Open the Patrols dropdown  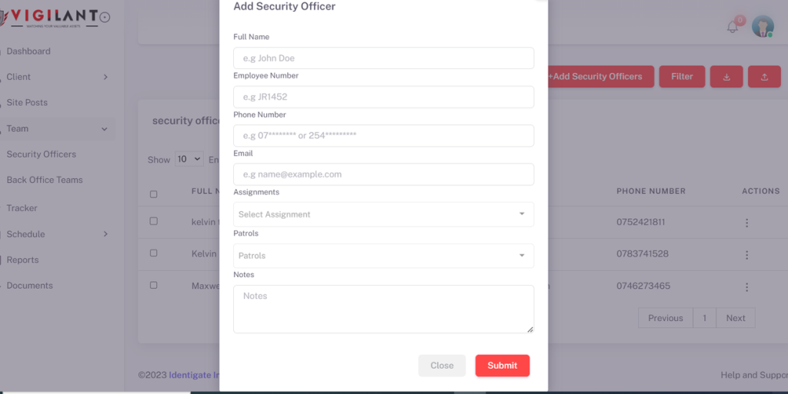(x=383, y=256)
